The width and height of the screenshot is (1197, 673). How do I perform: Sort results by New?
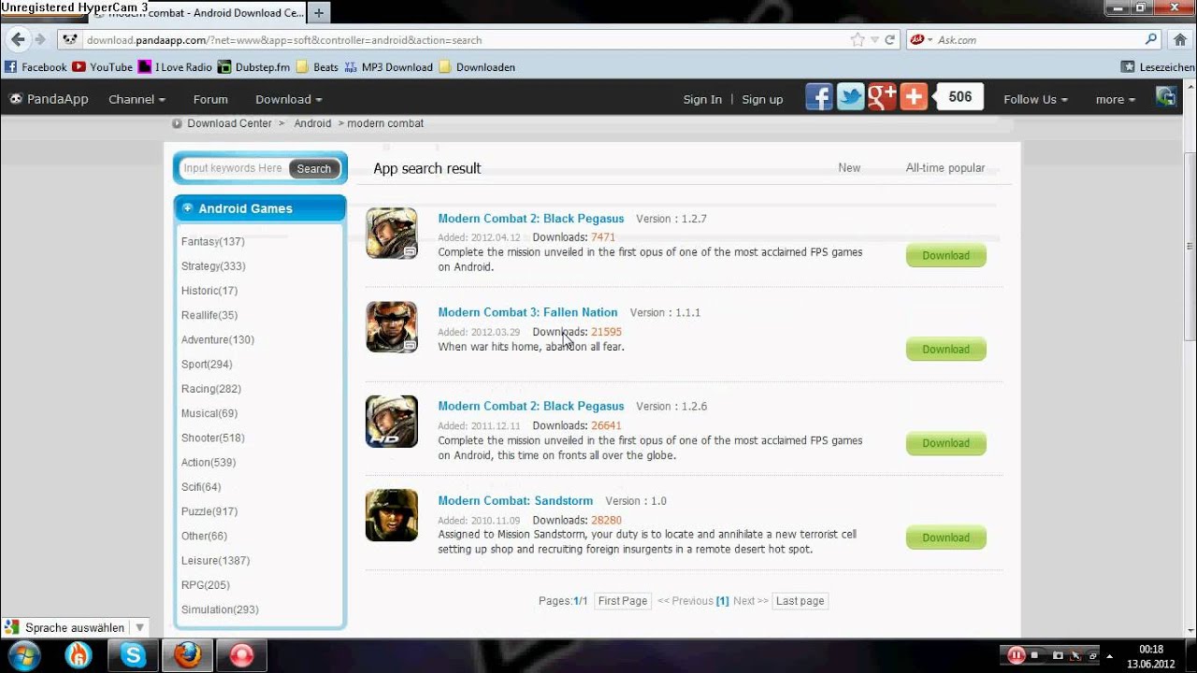tap(849, 168)
